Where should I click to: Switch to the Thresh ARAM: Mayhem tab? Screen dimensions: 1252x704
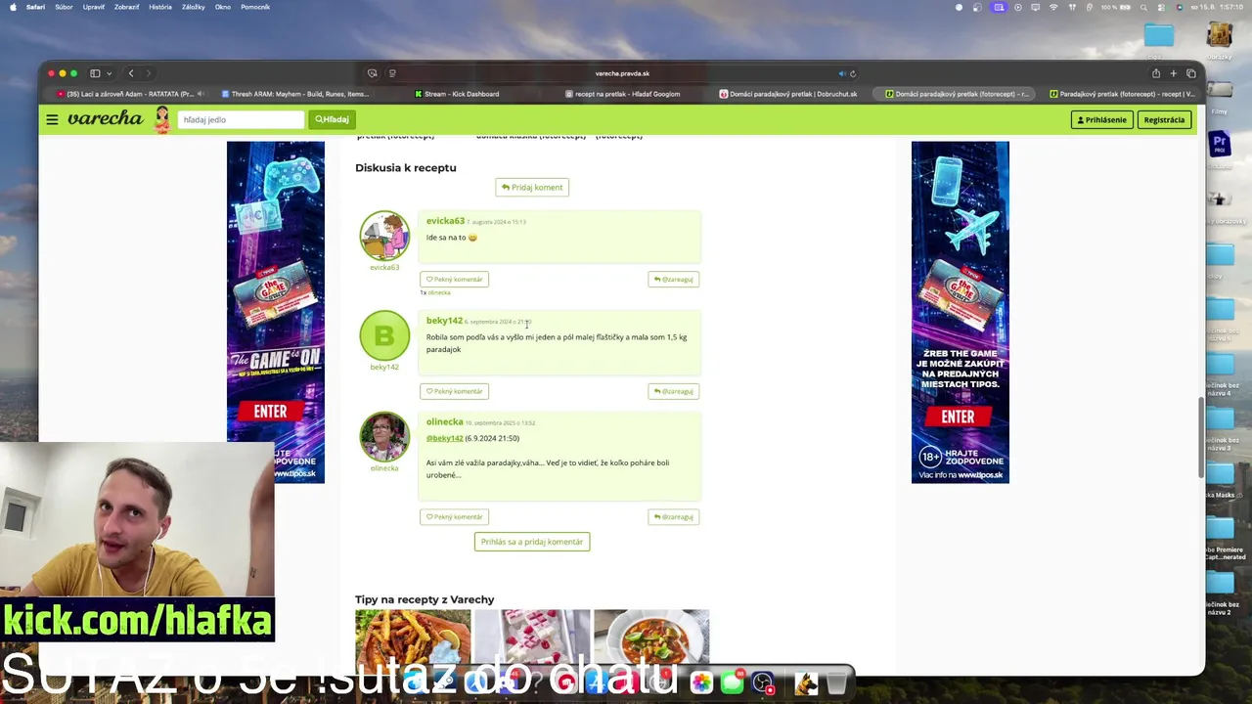click(x=296, y=94)
